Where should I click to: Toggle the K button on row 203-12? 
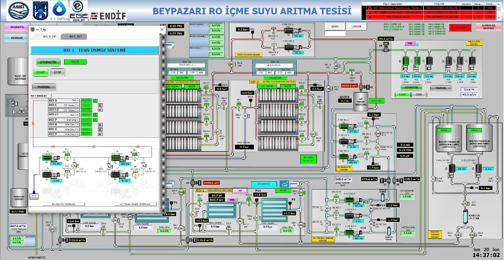tap(100, 110)
